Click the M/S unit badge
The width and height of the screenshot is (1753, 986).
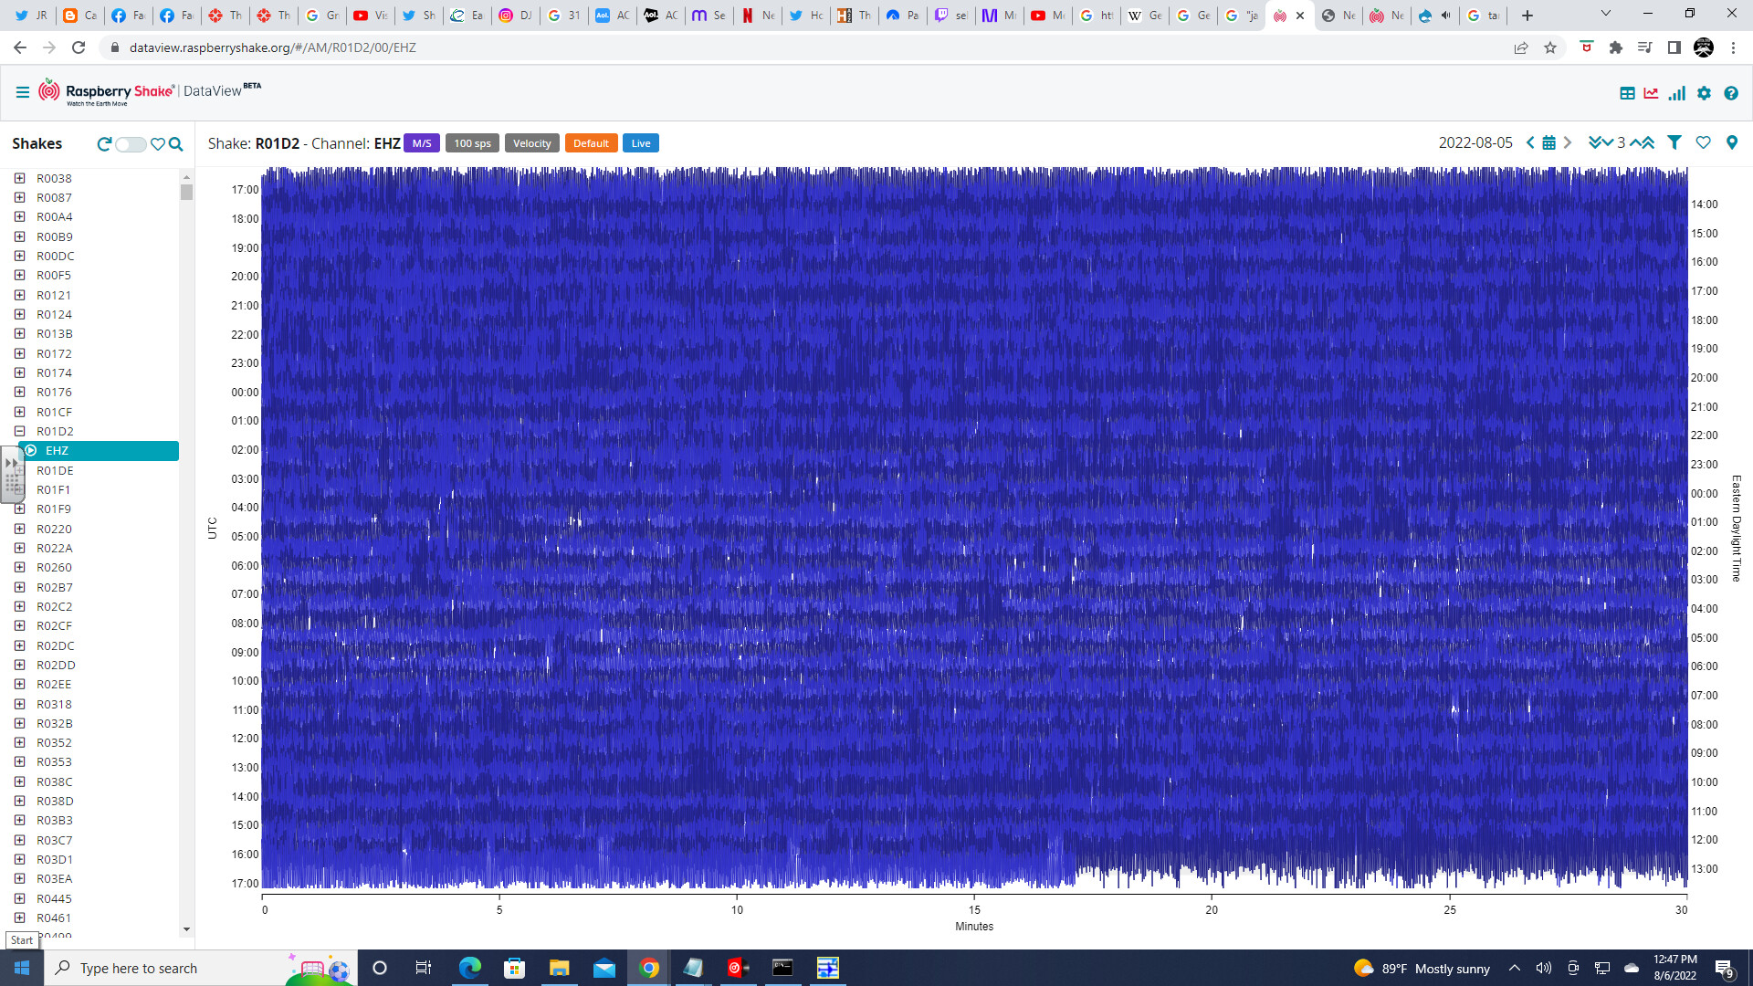click(422, 143)
